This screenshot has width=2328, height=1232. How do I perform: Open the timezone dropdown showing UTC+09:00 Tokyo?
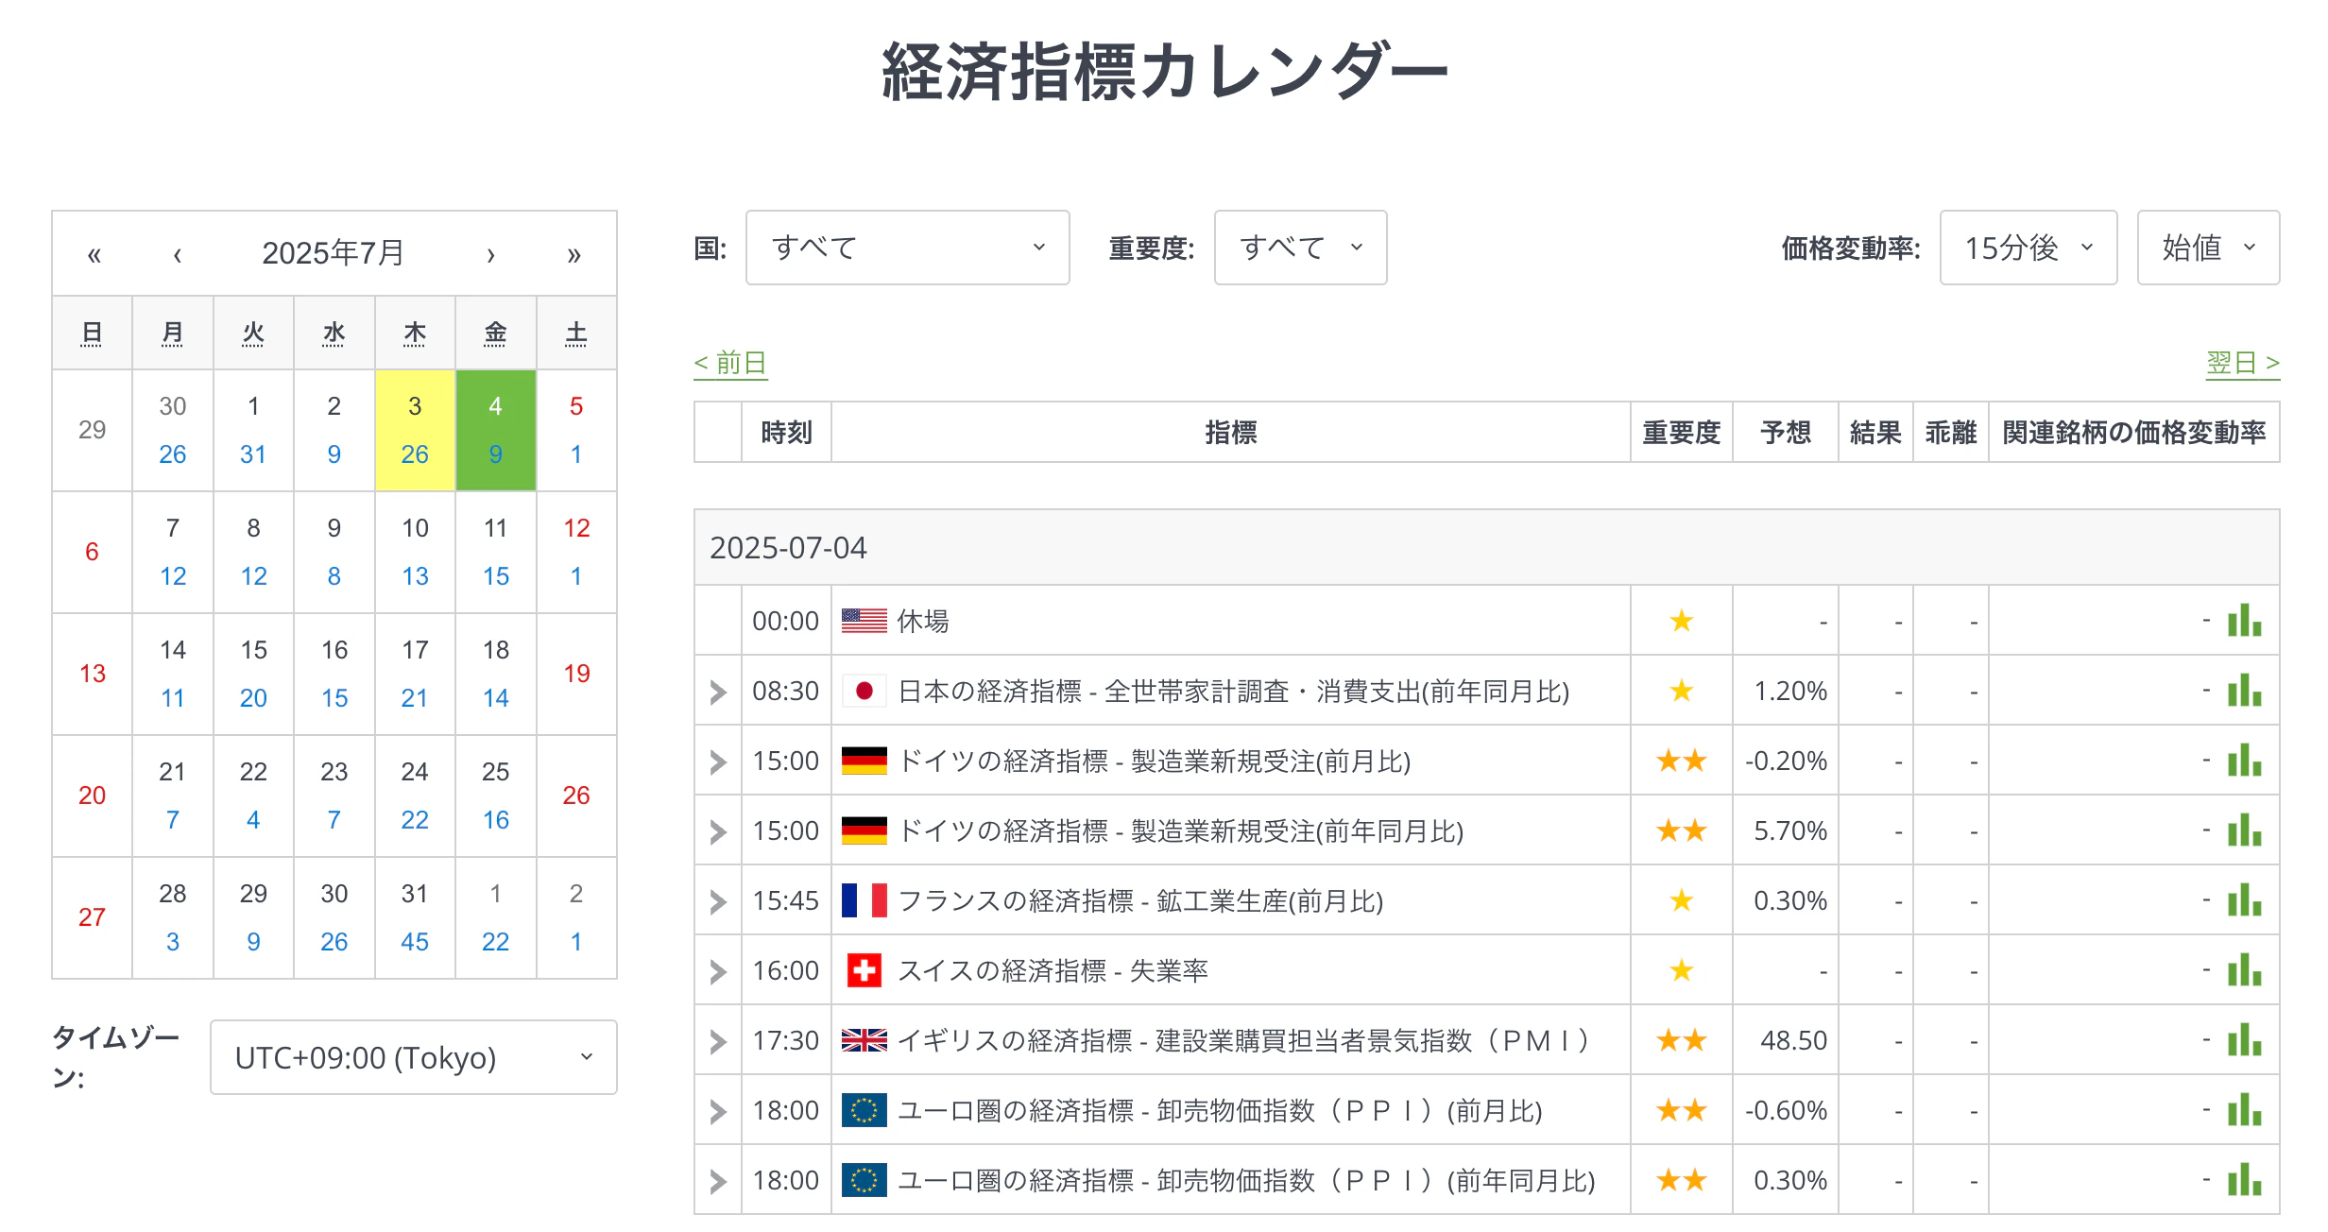pyautogui.click(x=412, y=1057)
